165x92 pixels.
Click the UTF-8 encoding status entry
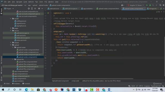point(141,86)
